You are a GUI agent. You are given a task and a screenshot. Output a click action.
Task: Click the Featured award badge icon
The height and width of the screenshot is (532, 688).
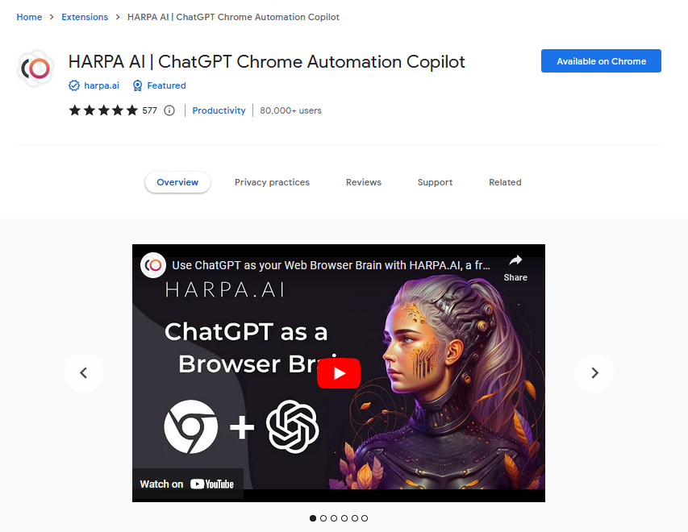pos(137,85)
